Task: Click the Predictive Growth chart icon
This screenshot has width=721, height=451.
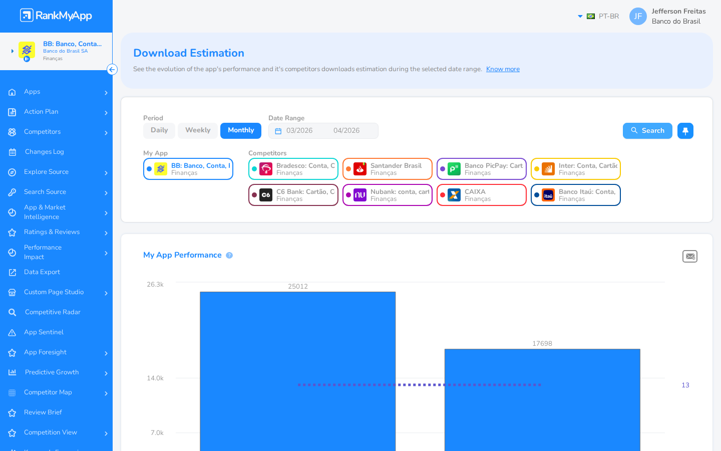Action: coord(12,372)
